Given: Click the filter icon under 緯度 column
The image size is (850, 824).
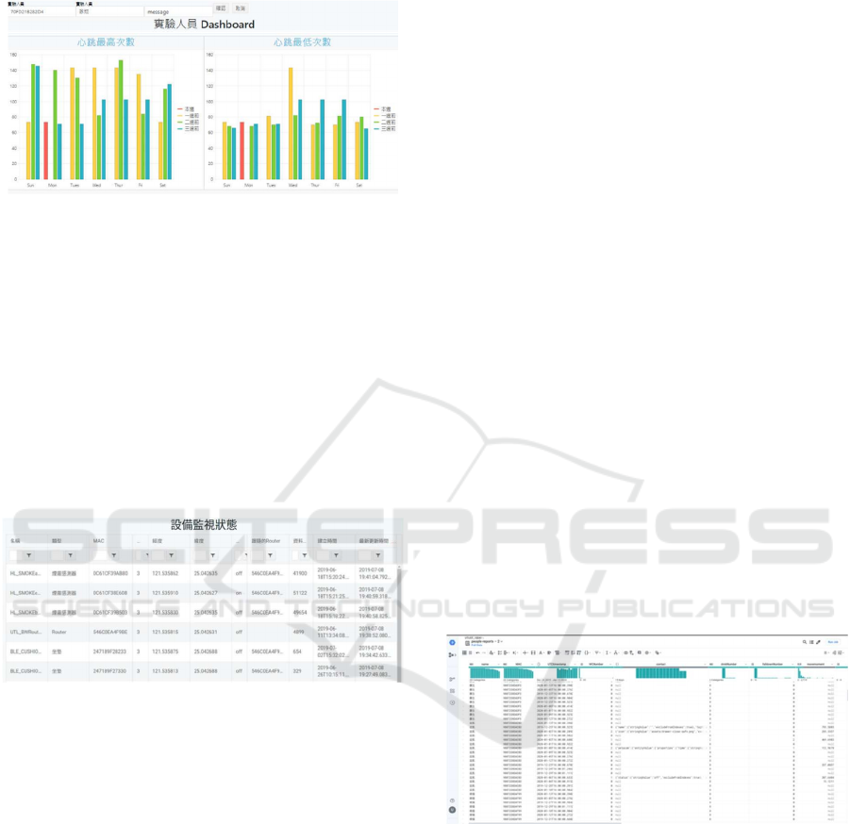Looking at the screenshot, I should tap(210, 555).
